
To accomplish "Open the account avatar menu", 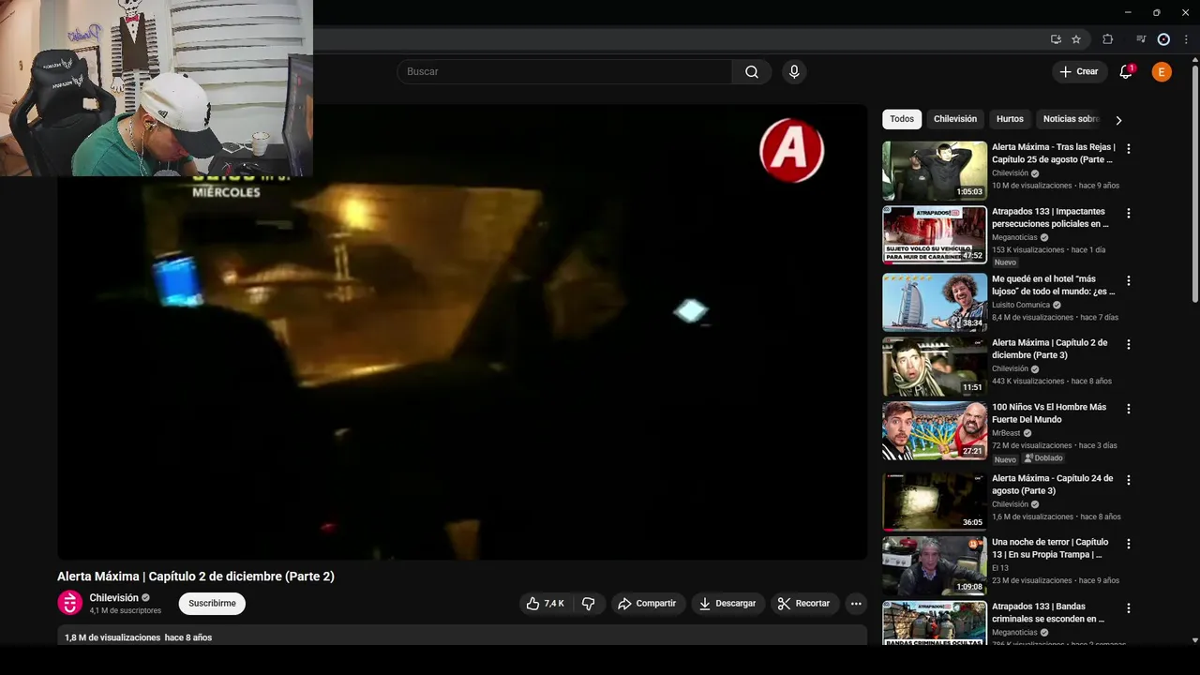I will 1162,72.
